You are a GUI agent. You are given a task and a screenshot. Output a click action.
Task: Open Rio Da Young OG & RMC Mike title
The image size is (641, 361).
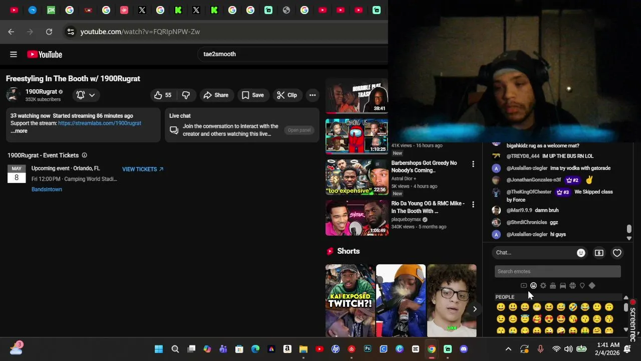point(428,207)
